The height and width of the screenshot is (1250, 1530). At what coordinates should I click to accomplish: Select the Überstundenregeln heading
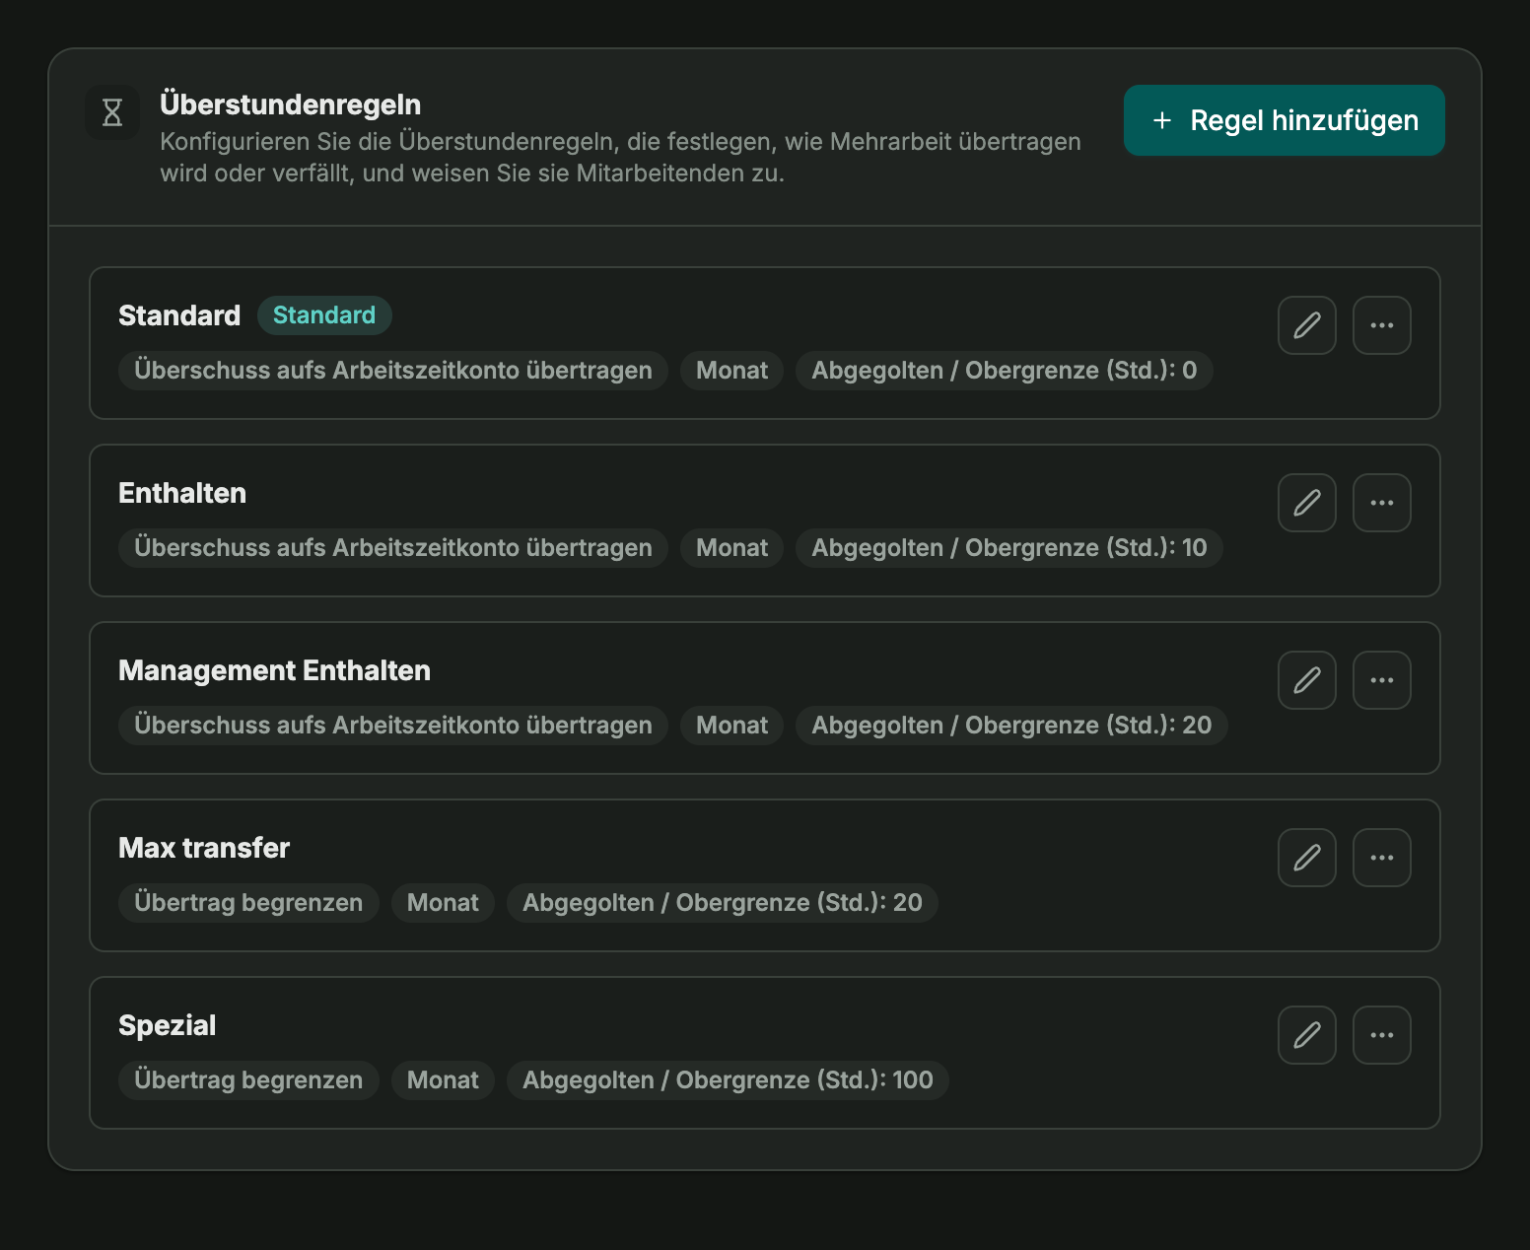[x=291, y=104]
